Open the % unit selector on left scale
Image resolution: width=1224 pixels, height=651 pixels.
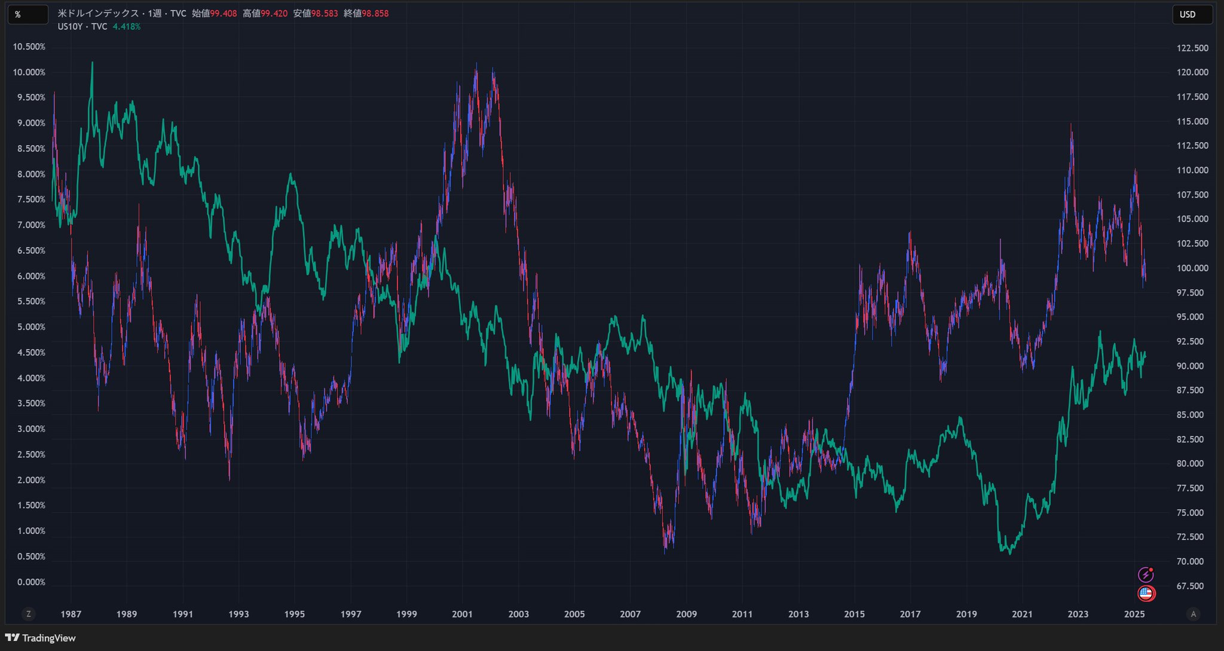tap(27, 14)
